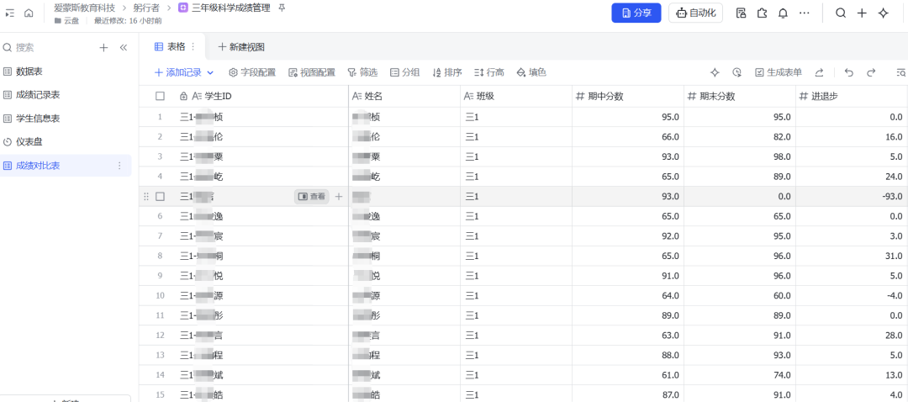908x402 pixels.
Task: Create a view with 新建视图
Action: [241, 47]
